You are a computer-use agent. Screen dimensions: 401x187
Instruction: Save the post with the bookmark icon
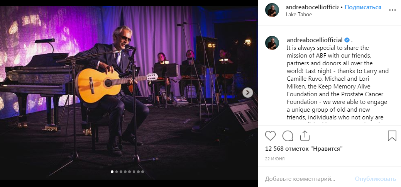(x=392, y=136)
